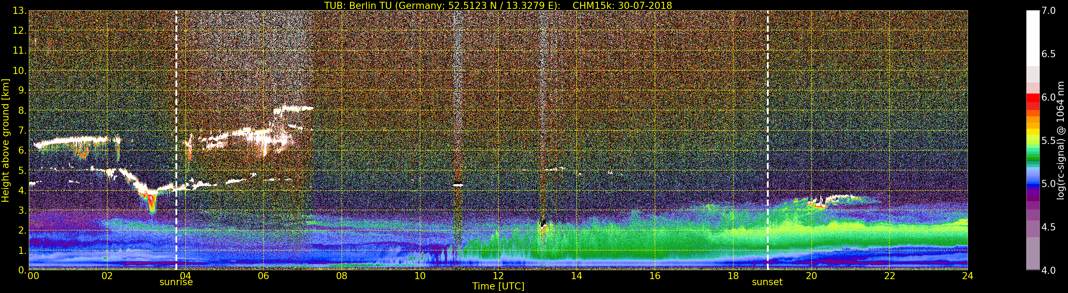Screen dimensions: 1068x293
Task: Click the time axis tick '12'
Action: click(498, 276)
